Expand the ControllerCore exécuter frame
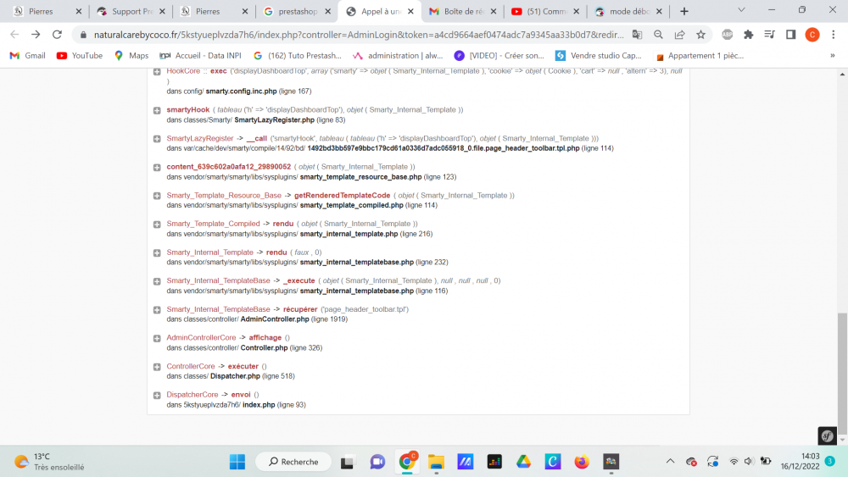The height and width of the screenshot is (477, 848). [157, 367]
